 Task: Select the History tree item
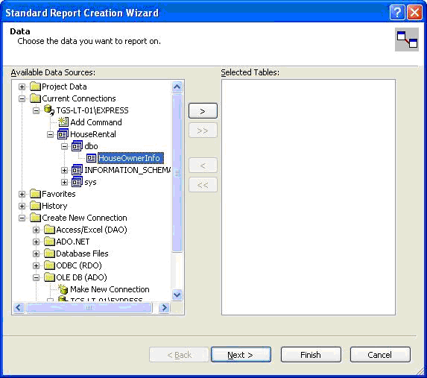pos(54,206)
